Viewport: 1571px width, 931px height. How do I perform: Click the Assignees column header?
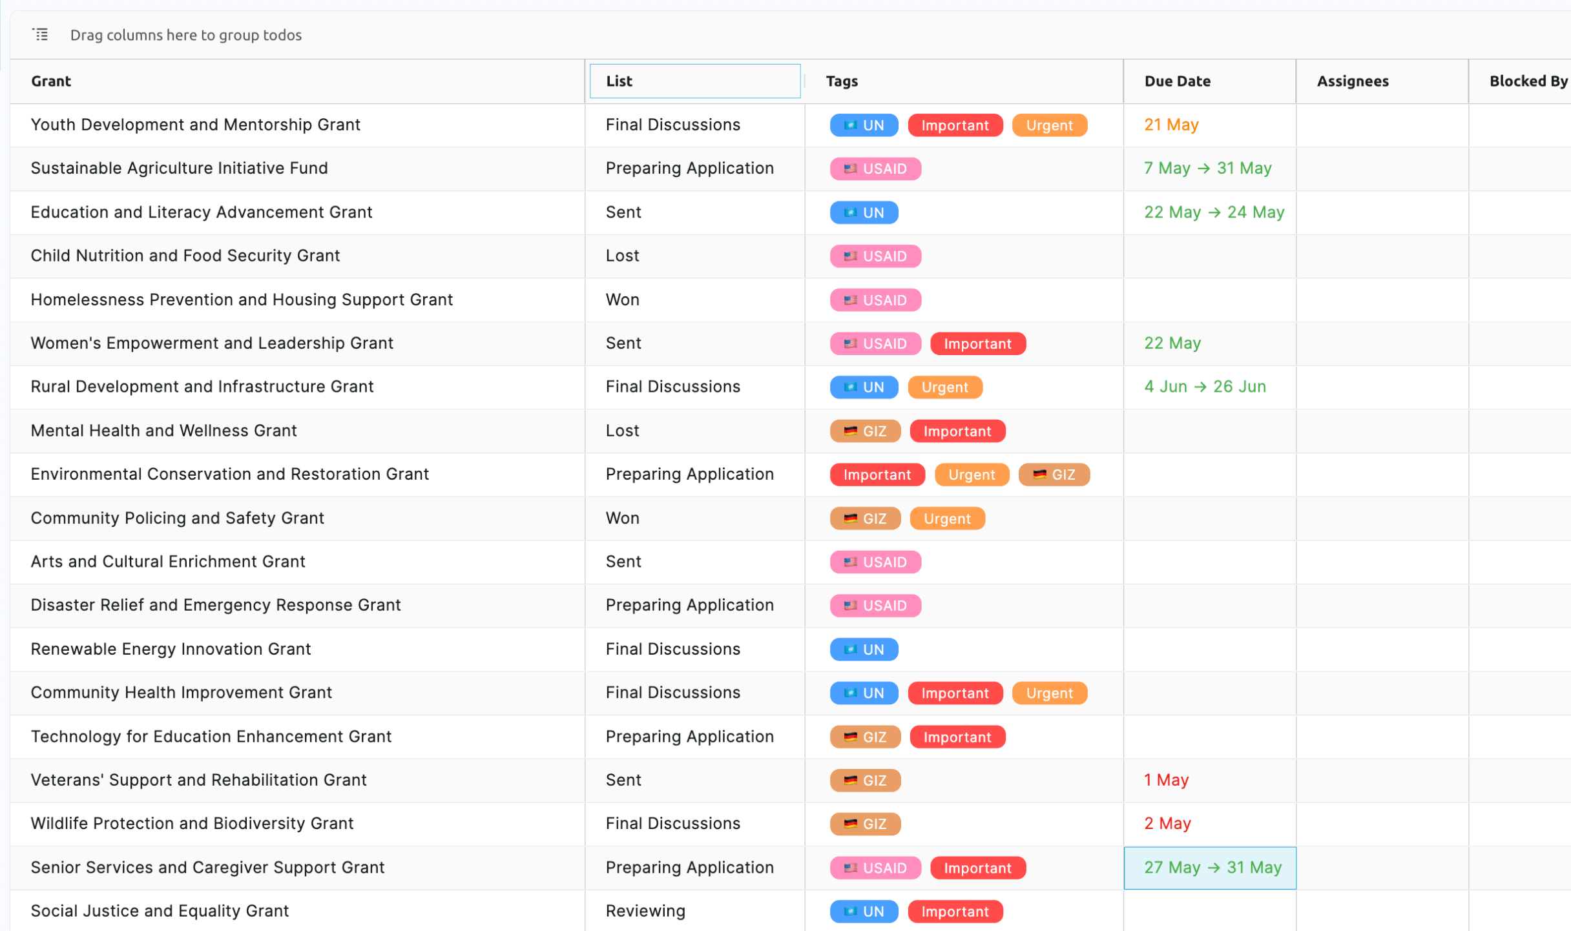(1353, 81)
